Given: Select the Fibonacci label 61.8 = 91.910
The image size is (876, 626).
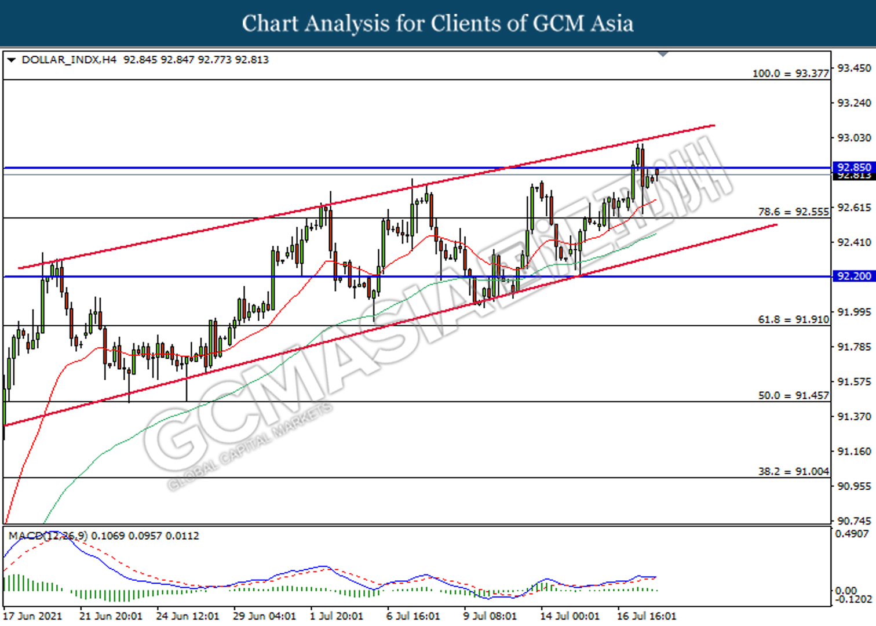Looking at the screenshot, I should pyautogui.click(x=794, y=319).
